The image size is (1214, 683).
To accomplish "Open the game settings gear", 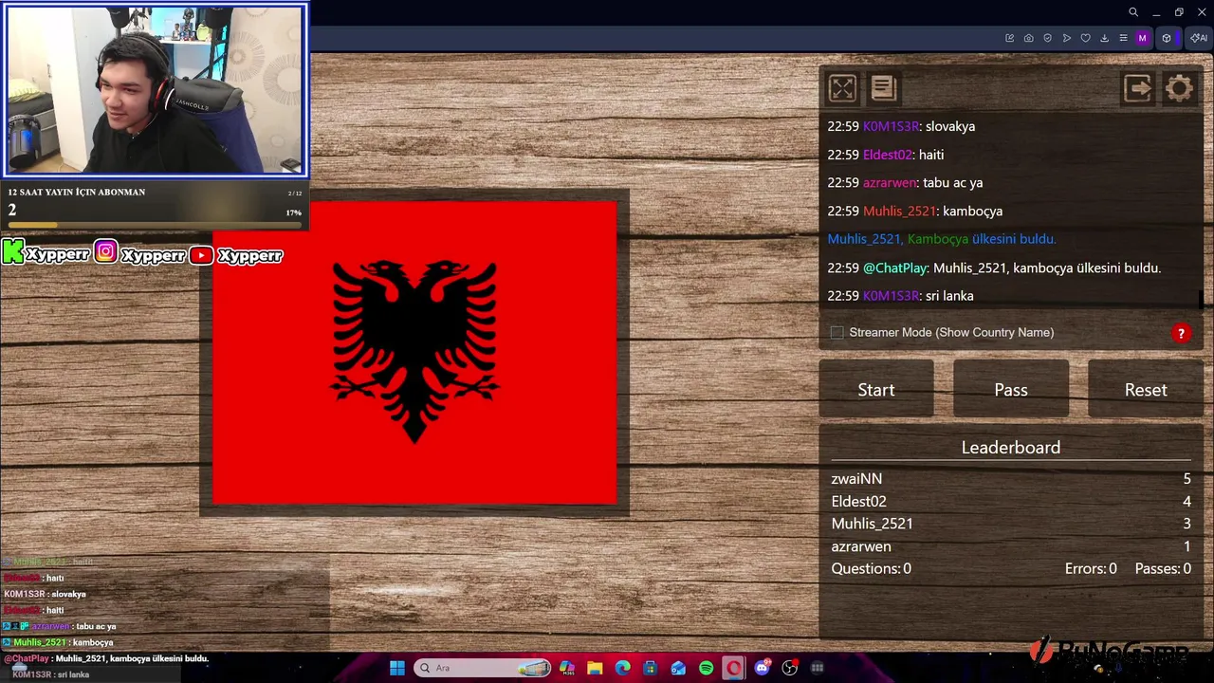I will (1179, 88).
